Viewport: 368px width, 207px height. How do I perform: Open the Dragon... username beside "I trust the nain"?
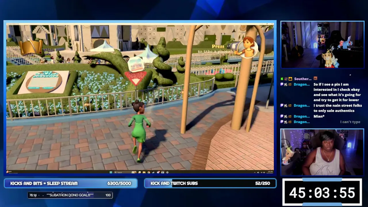coord(302,106)
